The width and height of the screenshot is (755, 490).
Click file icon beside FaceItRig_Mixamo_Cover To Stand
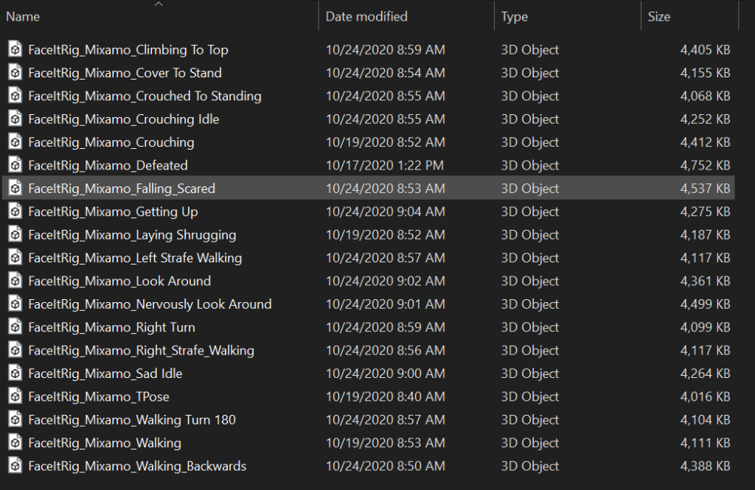pos(15,73)
